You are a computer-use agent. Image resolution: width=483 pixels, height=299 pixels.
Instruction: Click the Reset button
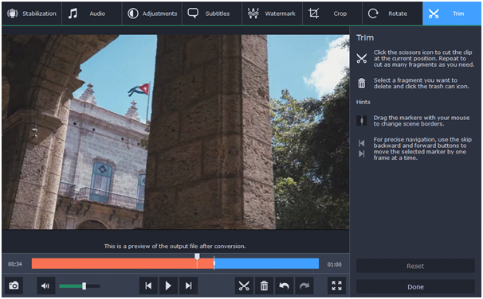[415, 266]
